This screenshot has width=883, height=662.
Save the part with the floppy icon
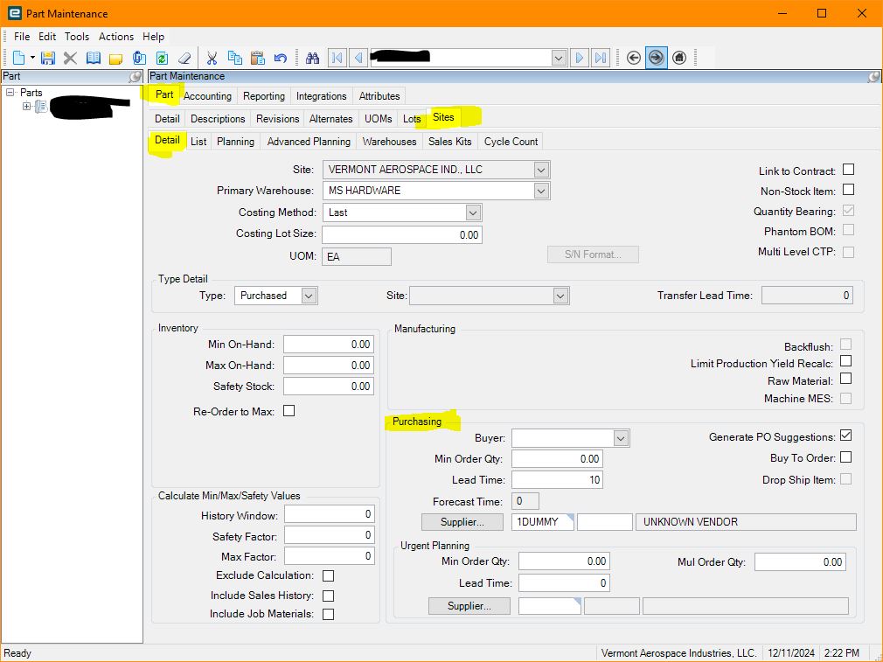tap(48, 58)
